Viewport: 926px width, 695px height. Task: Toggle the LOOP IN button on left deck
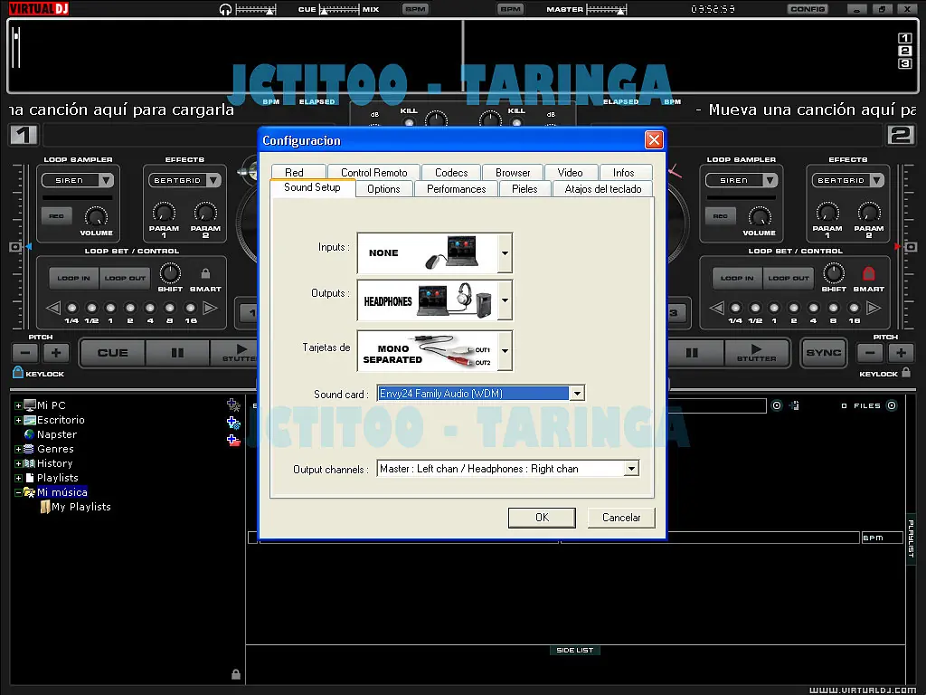(74, 278)
